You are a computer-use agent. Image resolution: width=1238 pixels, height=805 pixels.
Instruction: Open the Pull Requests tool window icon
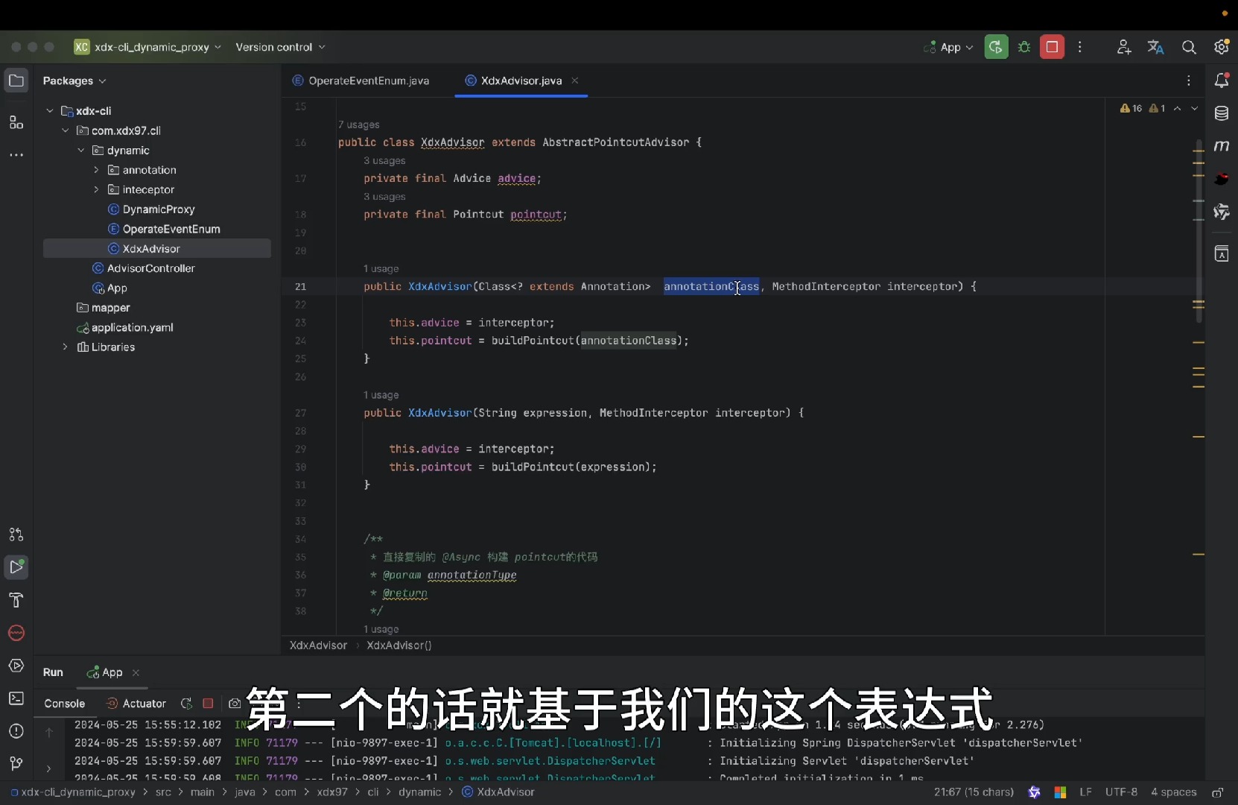pyautogui.click(x=16, y=534)
